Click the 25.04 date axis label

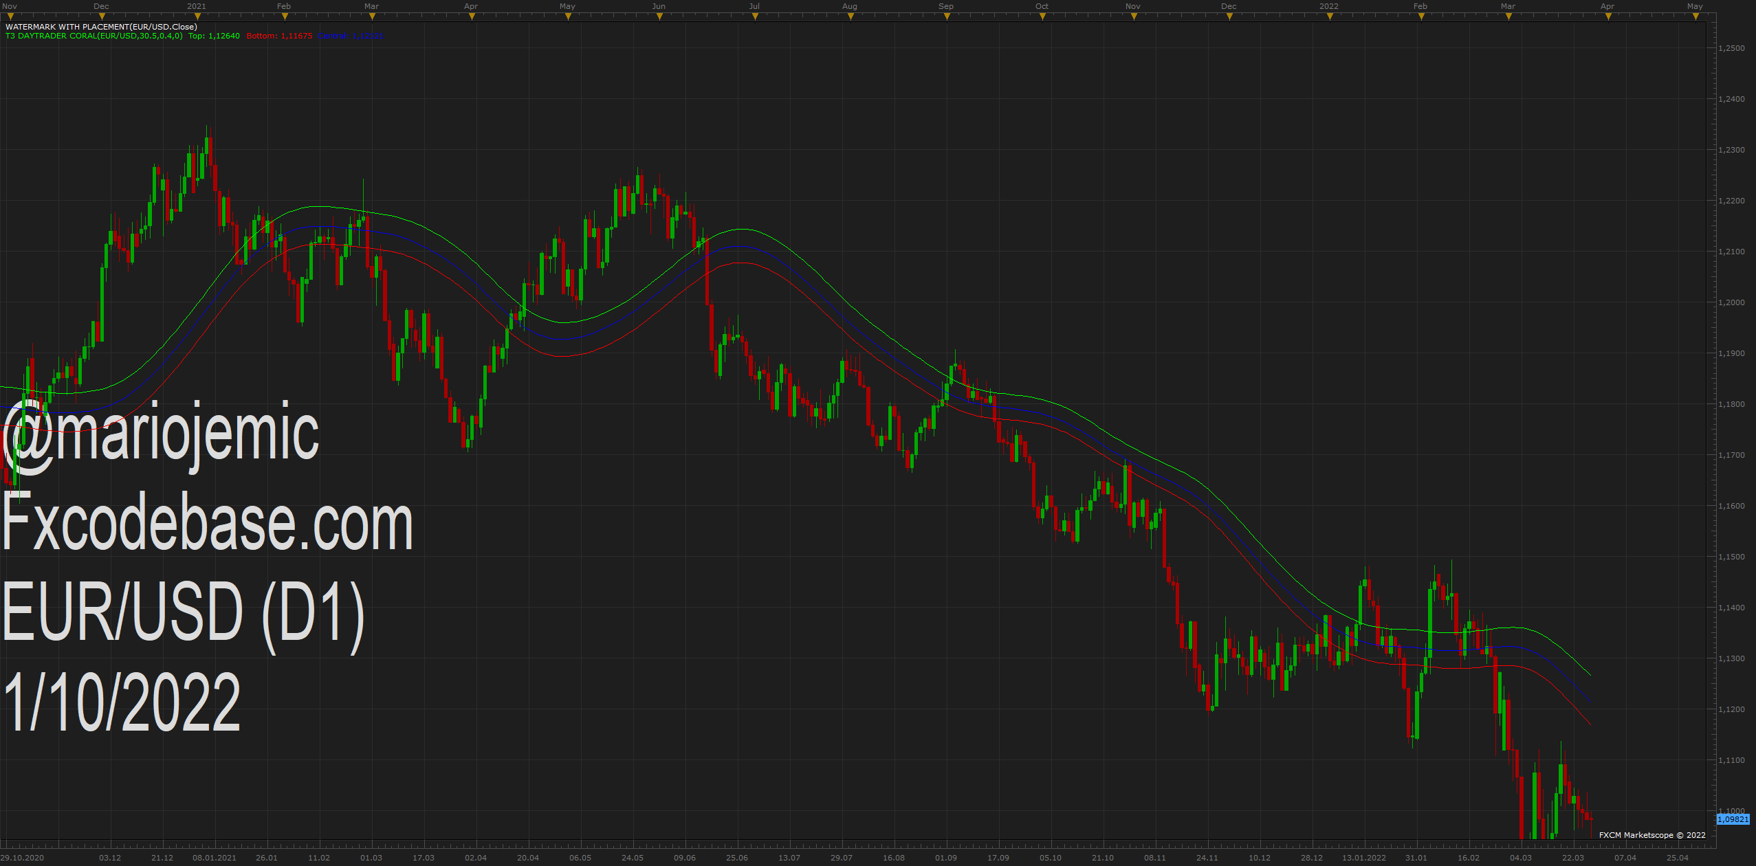coord(1678,858)
